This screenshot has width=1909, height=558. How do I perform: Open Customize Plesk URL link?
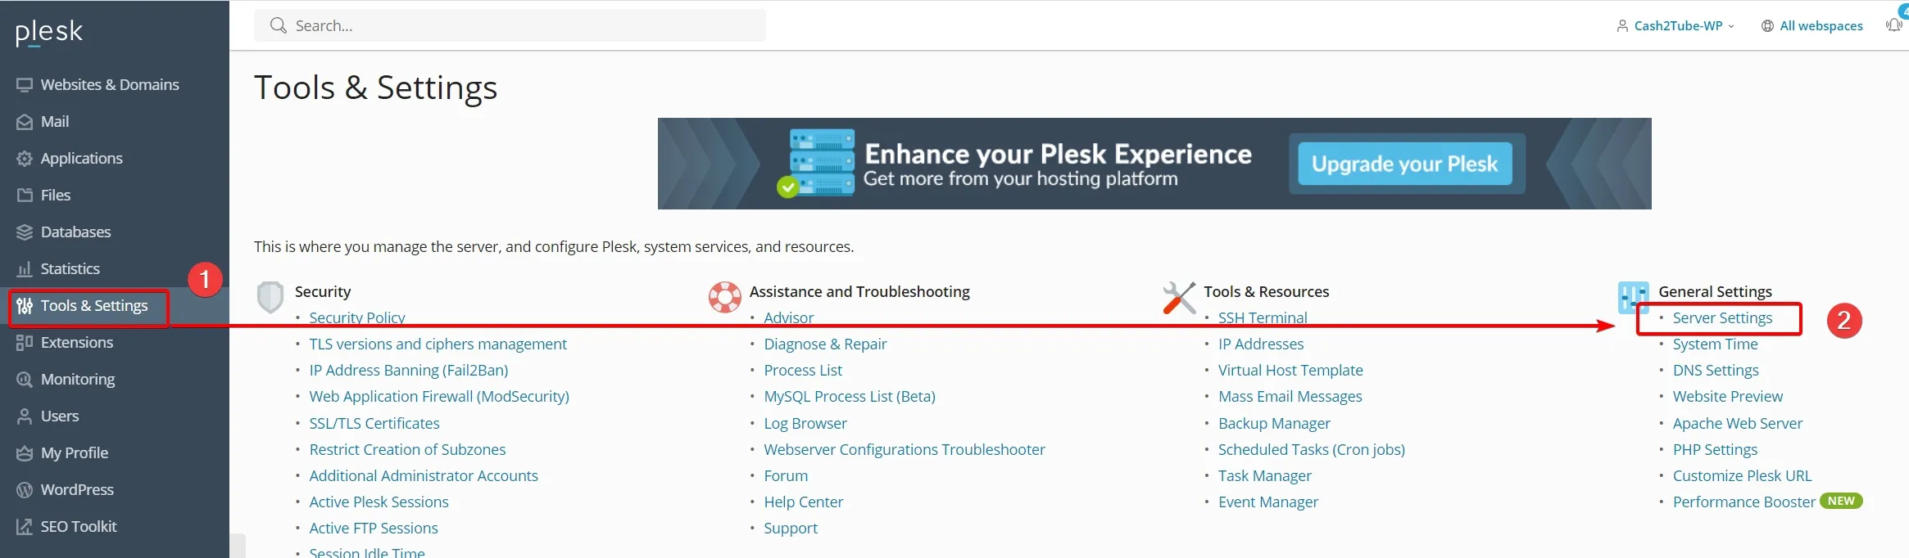[x=1742, y=476]
